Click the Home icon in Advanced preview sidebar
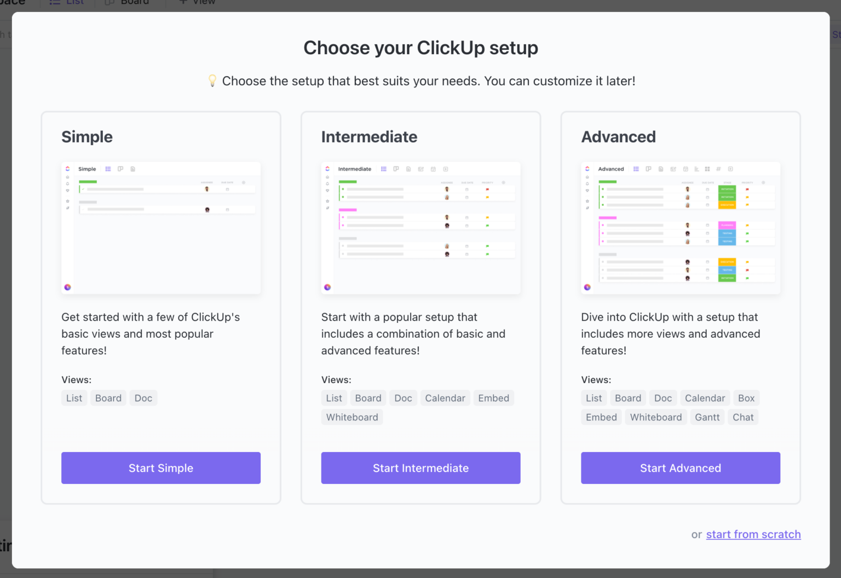This screenshot has height=578, width=841. [x=587, y=177]
